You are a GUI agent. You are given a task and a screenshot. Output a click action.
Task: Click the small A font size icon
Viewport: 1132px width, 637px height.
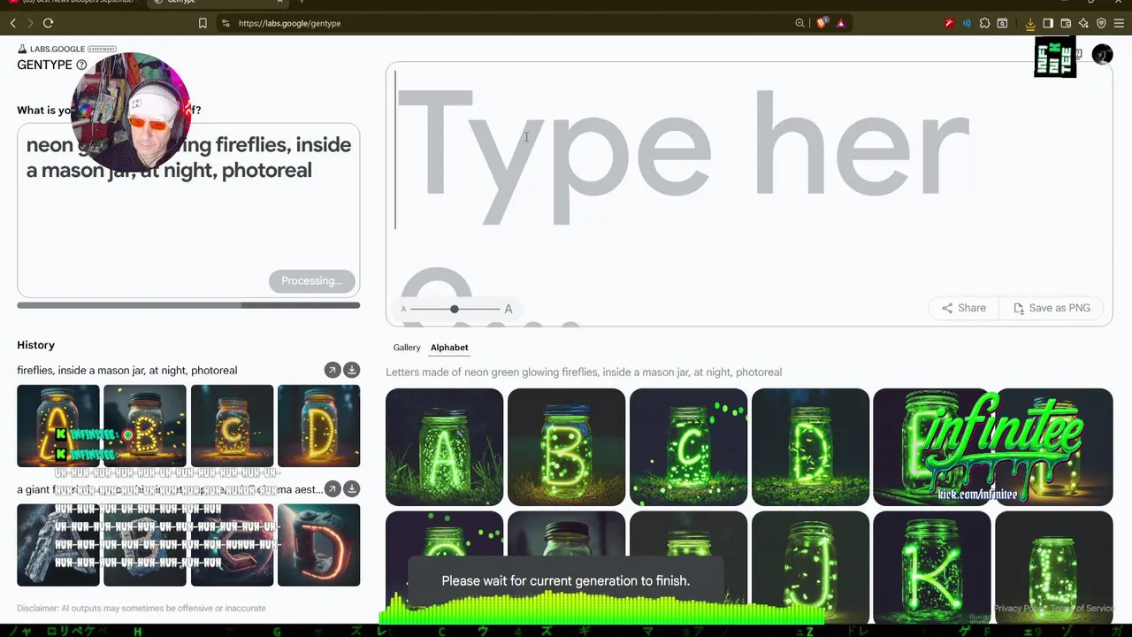point(403,309)
